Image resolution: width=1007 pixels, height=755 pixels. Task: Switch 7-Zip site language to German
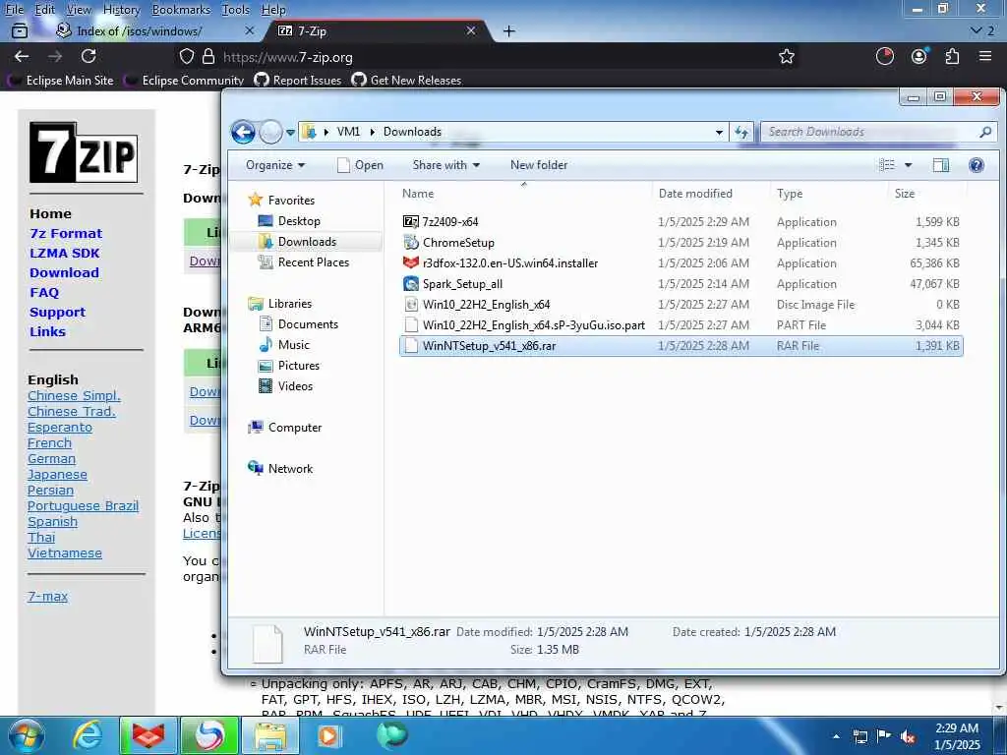coord(51,458)
